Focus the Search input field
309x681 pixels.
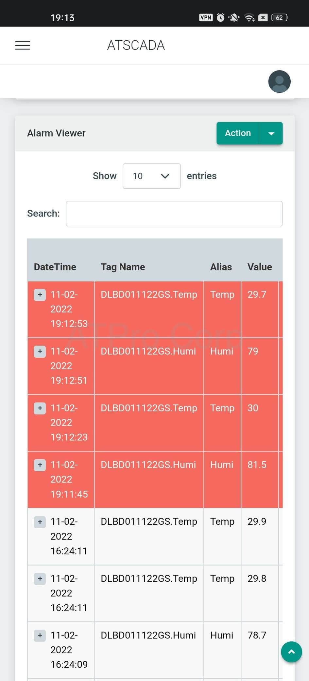174,214
